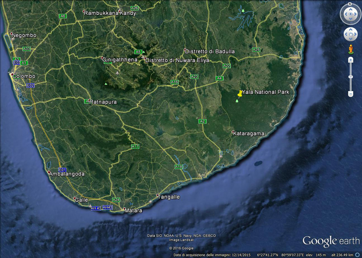Viewport: 362px width, 258px height.
Task: Pan left using the move joystick arrow
Action: pos(346,35)
